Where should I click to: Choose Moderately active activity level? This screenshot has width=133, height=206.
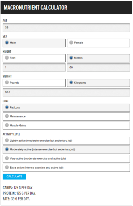(x=66, y=150)
